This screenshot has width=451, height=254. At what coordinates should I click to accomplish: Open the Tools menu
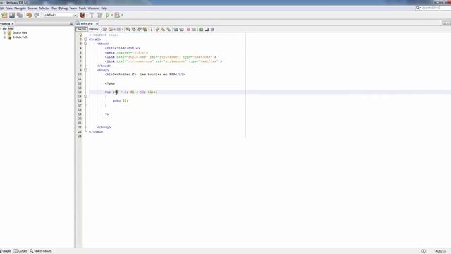tap(82, 8)
